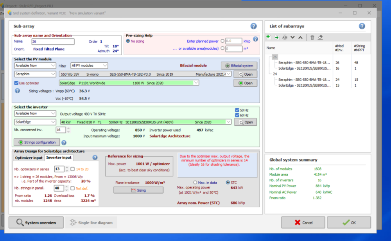Viewport: 391px width, 241px height.
Task: Select the Inverter input tab
Action: click(x=59, y=158)
